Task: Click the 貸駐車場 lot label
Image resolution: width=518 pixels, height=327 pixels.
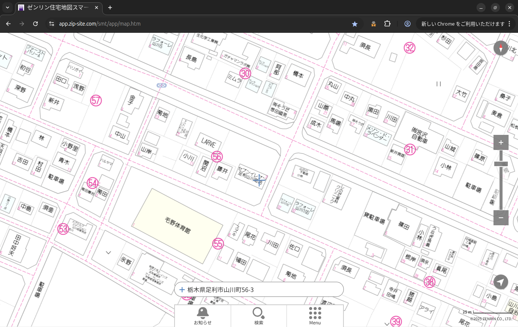Action: coord(374,218)
